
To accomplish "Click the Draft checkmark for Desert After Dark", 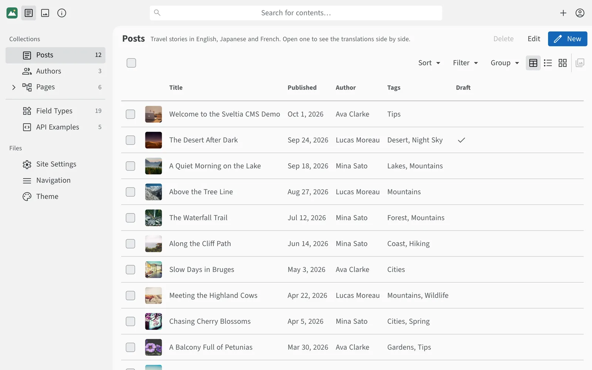I will tap(461, 140).
